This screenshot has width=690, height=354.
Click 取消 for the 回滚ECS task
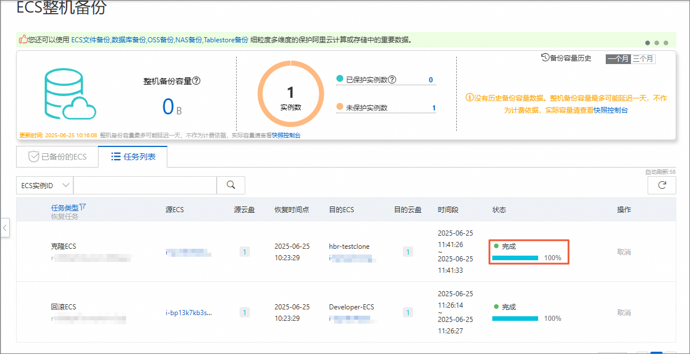[624, 312]
